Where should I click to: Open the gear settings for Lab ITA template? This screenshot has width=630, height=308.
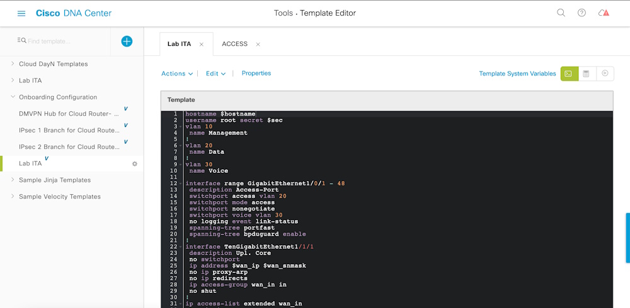135,163
